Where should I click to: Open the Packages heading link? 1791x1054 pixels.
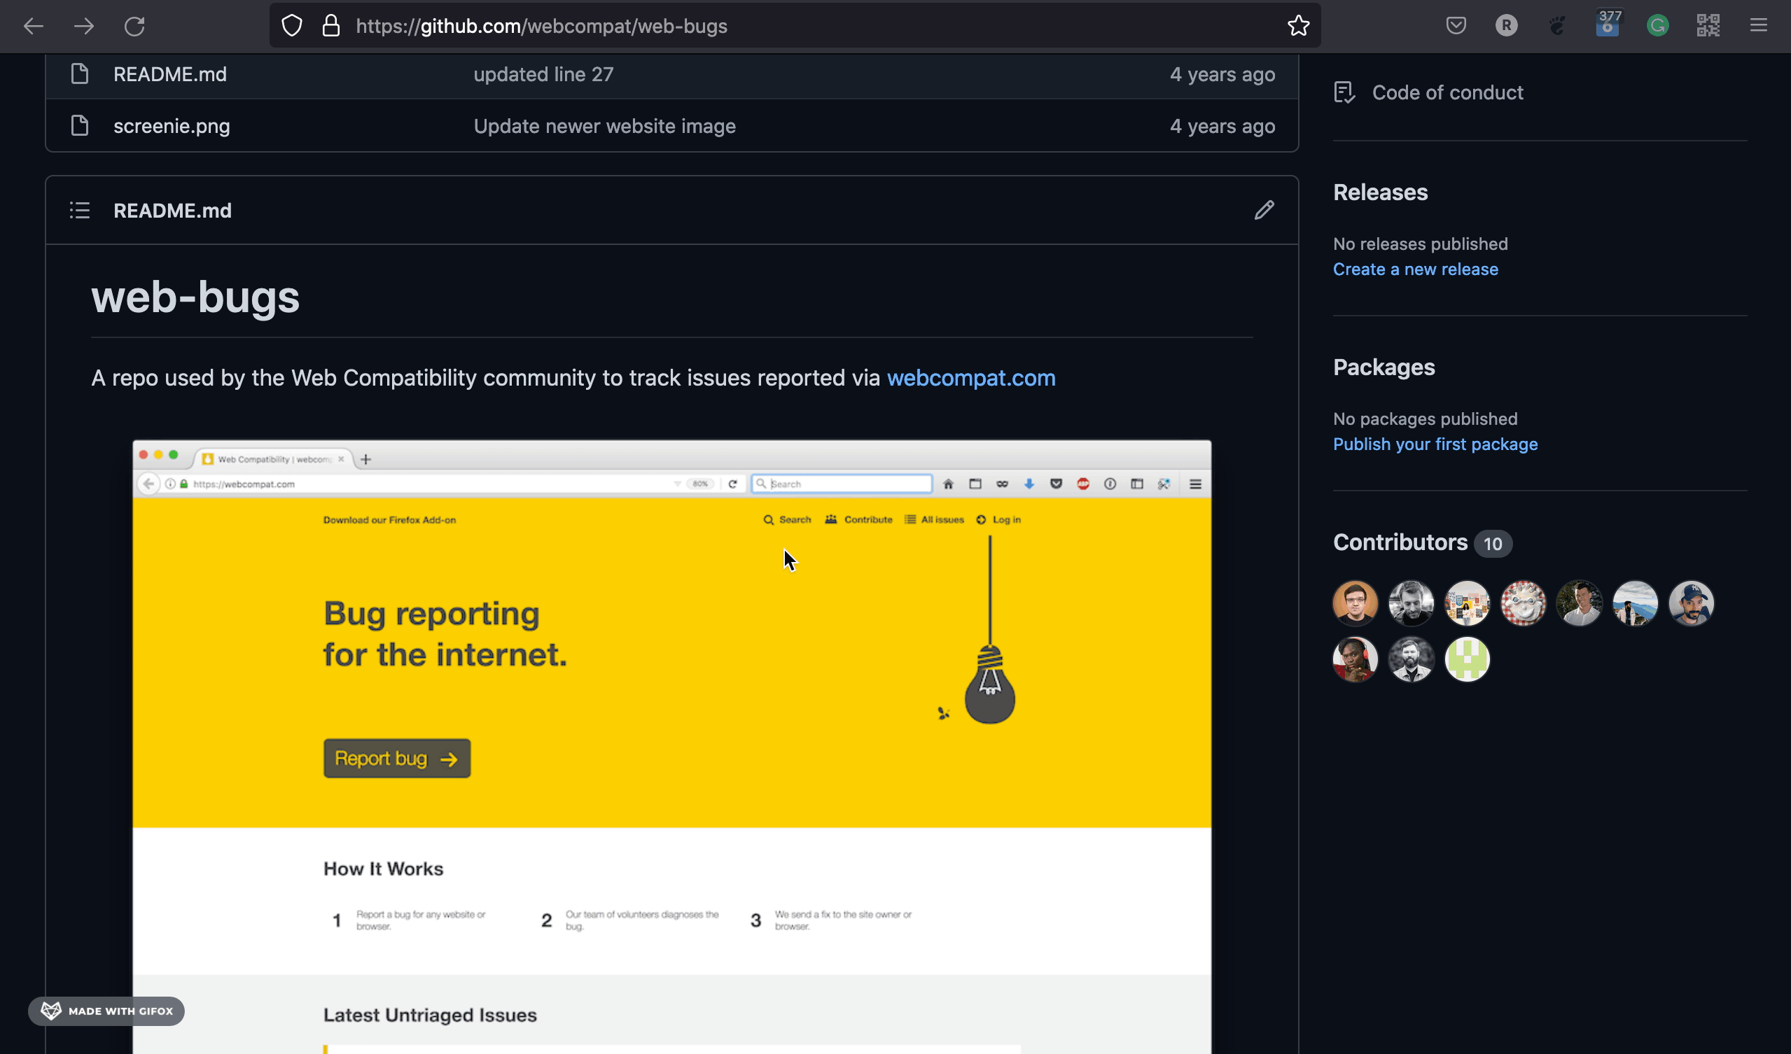[x=1383, y=367]
